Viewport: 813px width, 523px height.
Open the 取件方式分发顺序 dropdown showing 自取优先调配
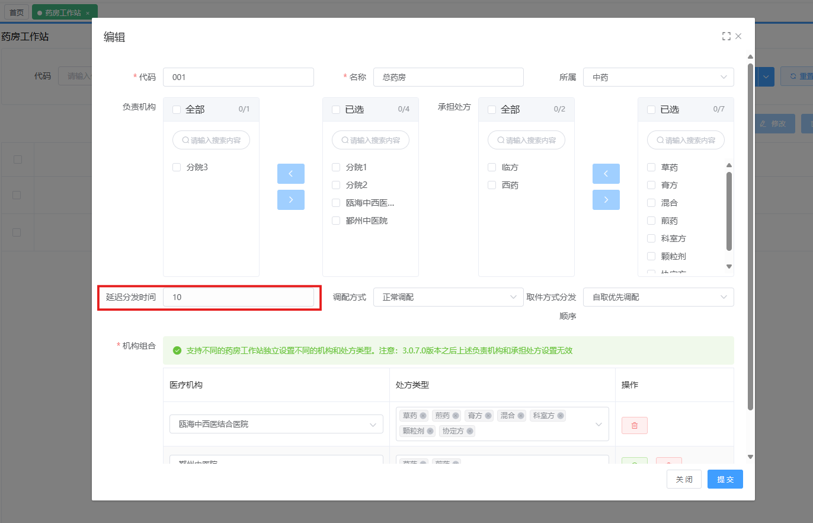coord(658,297)
